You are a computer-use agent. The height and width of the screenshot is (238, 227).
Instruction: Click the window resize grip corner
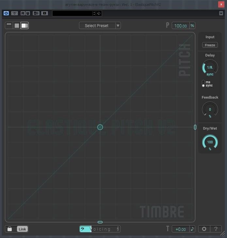223,233
